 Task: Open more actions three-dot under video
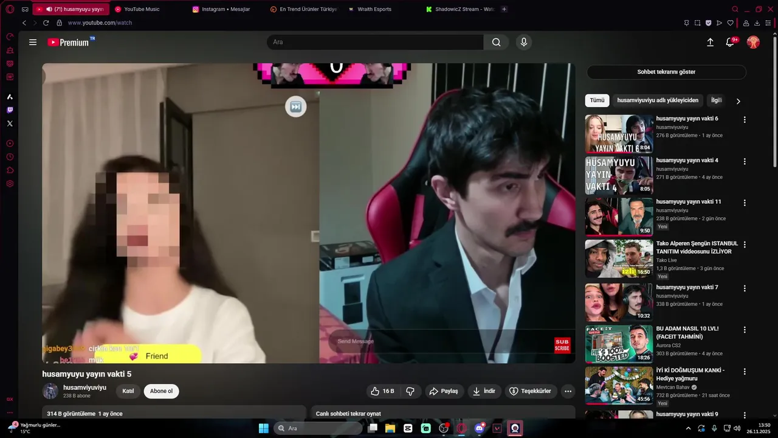568,391
